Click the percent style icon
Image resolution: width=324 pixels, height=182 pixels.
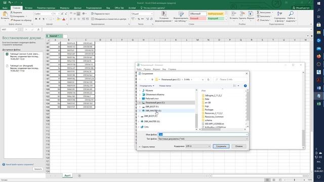click(x=139, y=19)
